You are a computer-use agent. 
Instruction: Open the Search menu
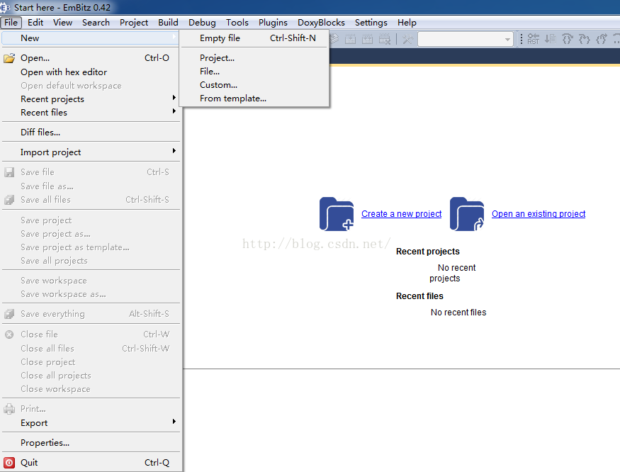96,23
